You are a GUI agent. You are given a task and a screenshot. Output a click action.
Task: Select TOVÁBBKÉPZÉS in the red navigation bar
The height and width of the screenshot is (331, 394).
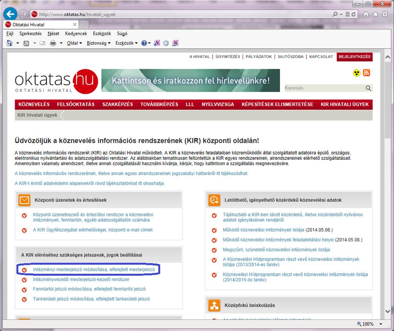(159, 104)
